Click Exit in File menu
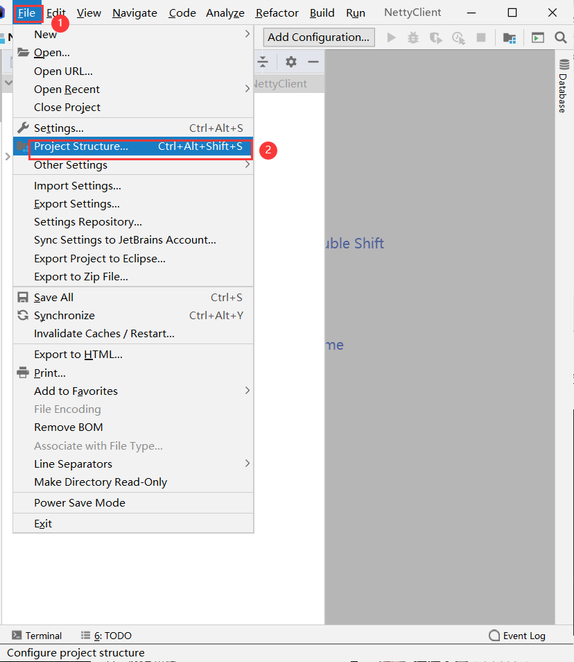Screen dimensions: 574x662 pos(133,523)
